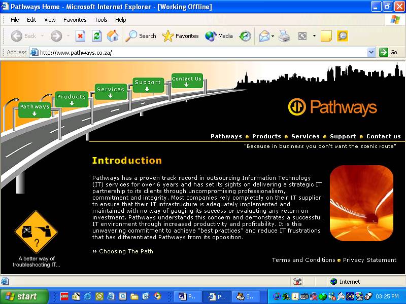Click the Mail envelope icon
The image size is (406, 304).
pyautogui.click(x=264, y=36)
